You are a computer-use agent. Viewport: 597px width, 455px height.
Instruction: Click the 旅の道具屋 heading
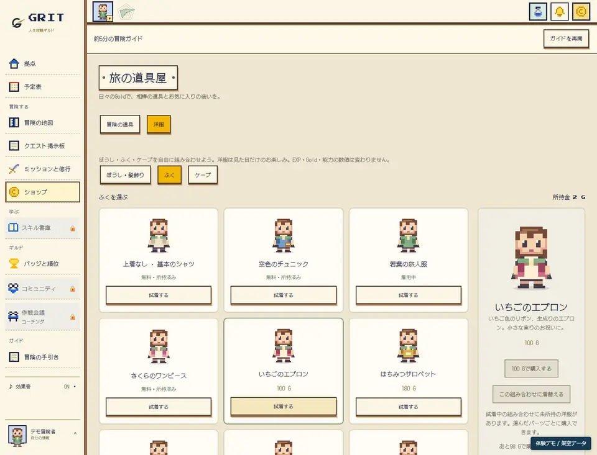tap(138, 78)
